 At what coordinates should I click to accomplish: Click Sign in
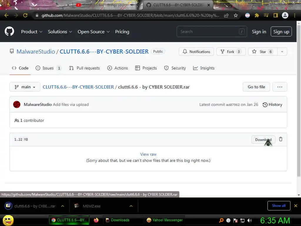click(x=259, y=32)
